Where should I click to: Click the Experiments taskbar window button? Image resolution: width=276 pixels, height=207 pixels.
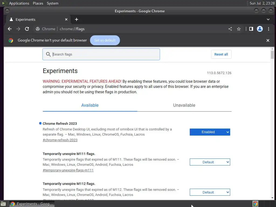32,204
